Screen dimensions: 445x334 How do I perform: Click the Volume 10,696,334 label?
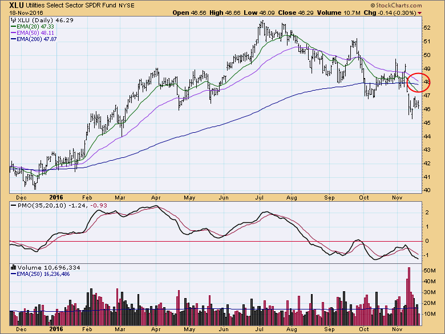49,267
